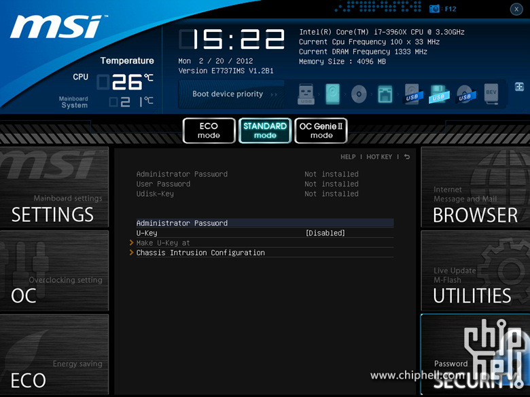Click the F12 screenshot camera icon
This screenshot has width=530, height=397.
tap(434, 9)
